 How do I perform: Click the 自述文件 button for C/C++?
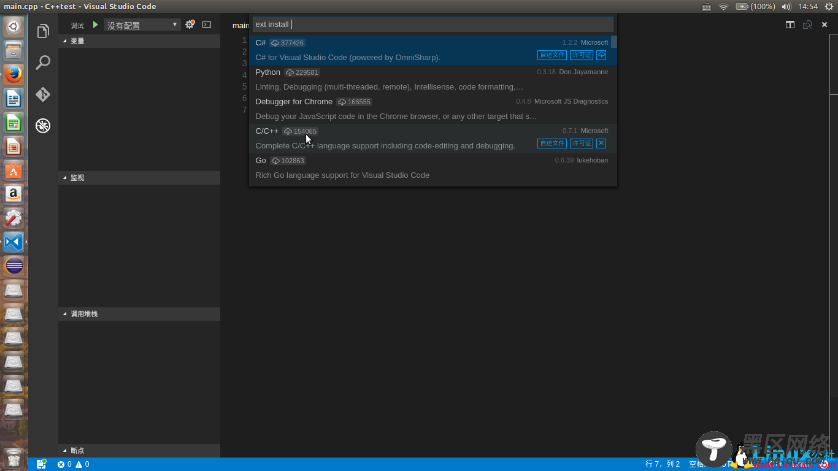click(552, 143)
